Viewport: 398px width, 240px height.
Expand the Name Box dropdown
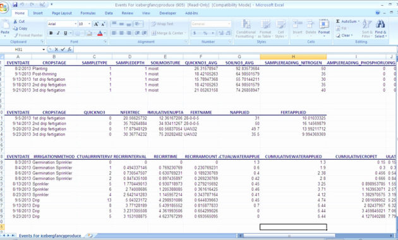point(44,49)
